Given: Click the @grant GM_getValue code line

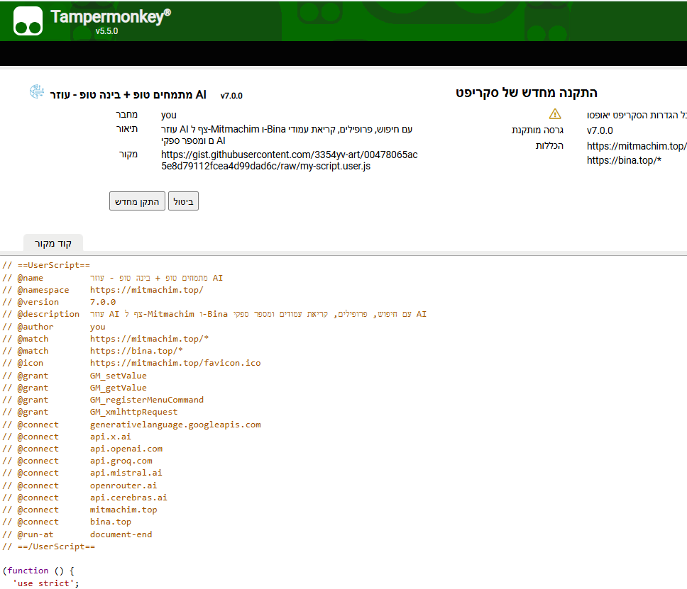Looking at the screenshot, I should tap(75, 388).
